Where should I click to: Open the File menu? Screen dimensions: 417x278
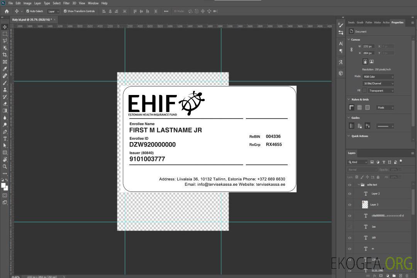(11, 3)
